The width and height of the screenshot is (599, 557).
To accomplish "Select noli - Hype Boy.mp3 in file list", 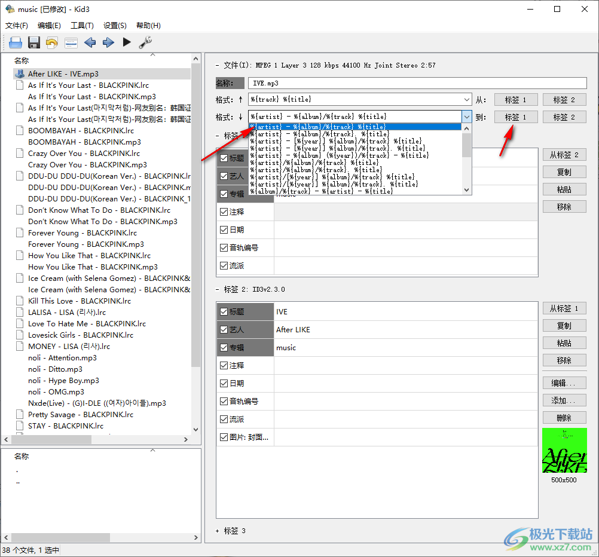I will [x=63, y=381].
